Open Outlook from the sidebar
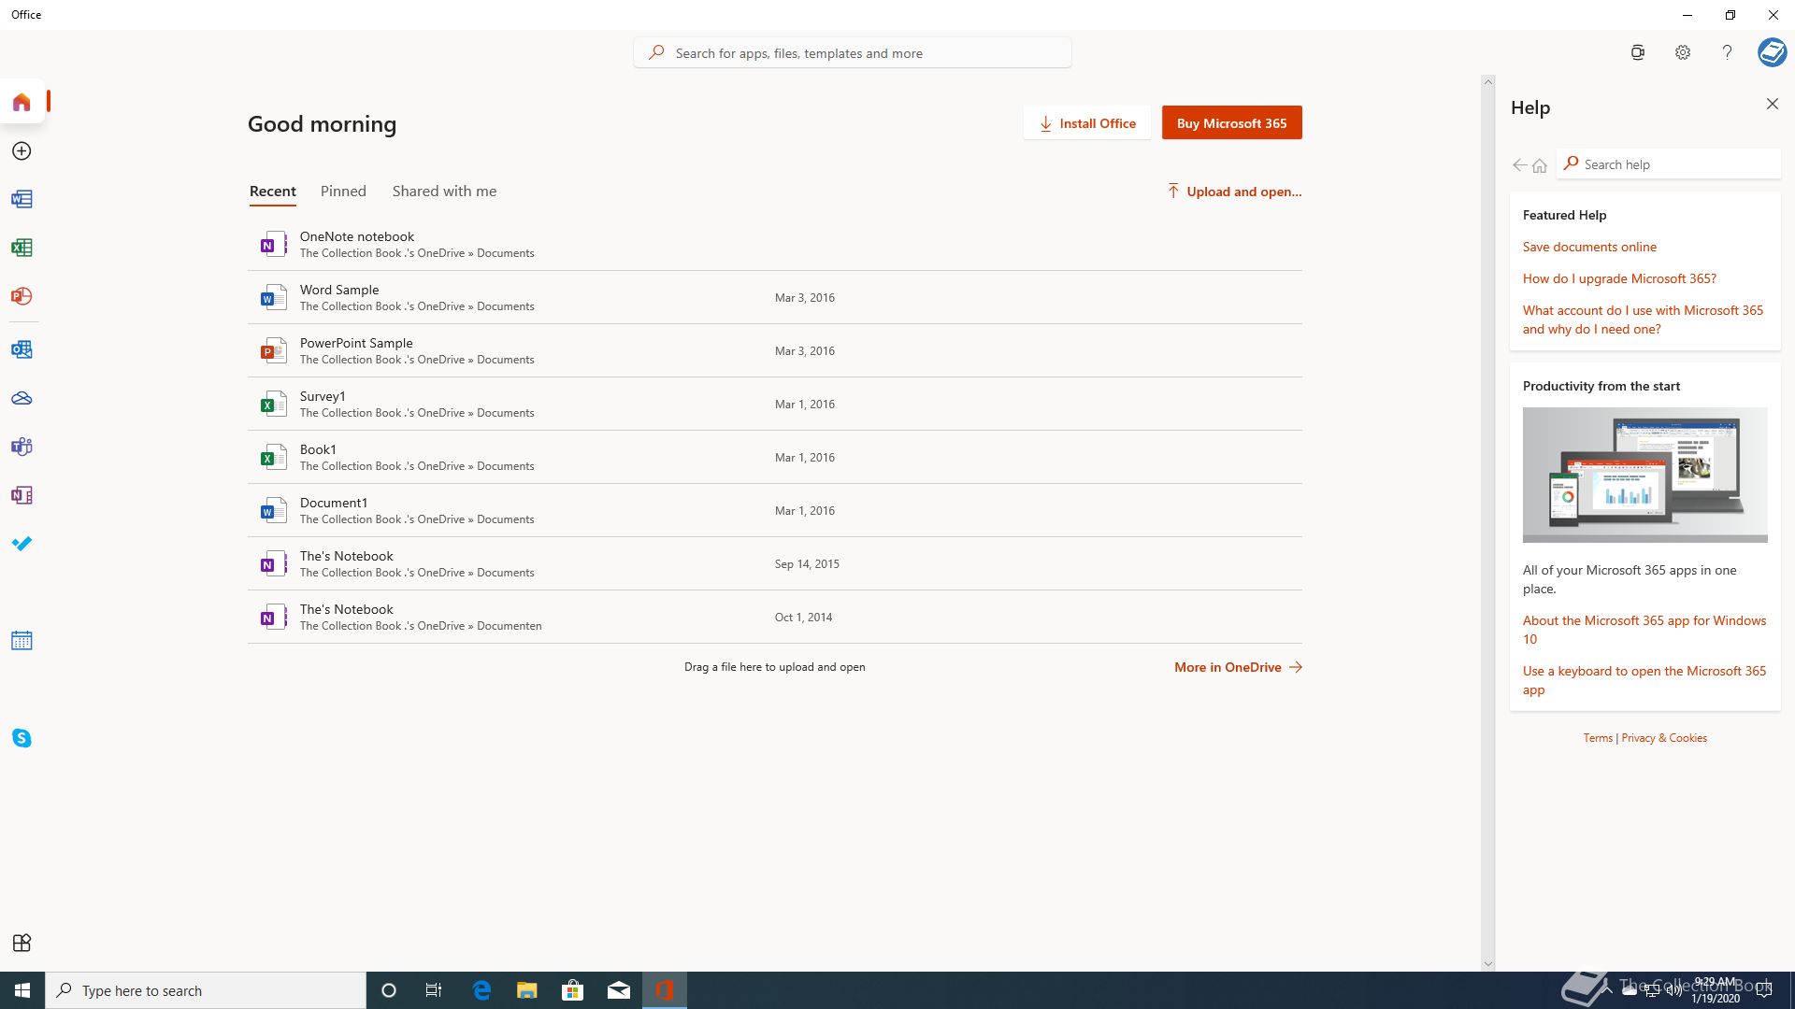 pos(22,349)
